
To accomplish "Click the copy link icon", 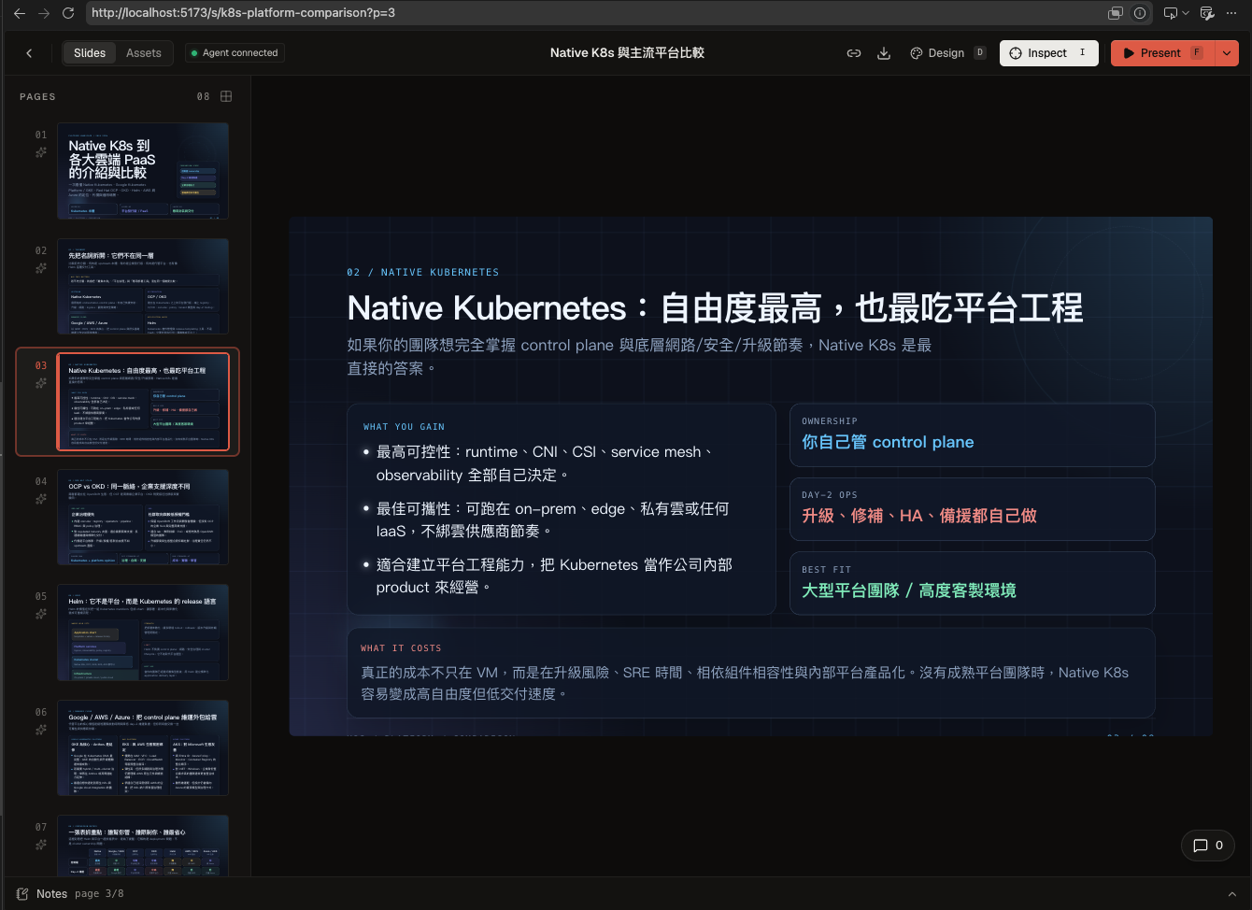I will point(854,53).
